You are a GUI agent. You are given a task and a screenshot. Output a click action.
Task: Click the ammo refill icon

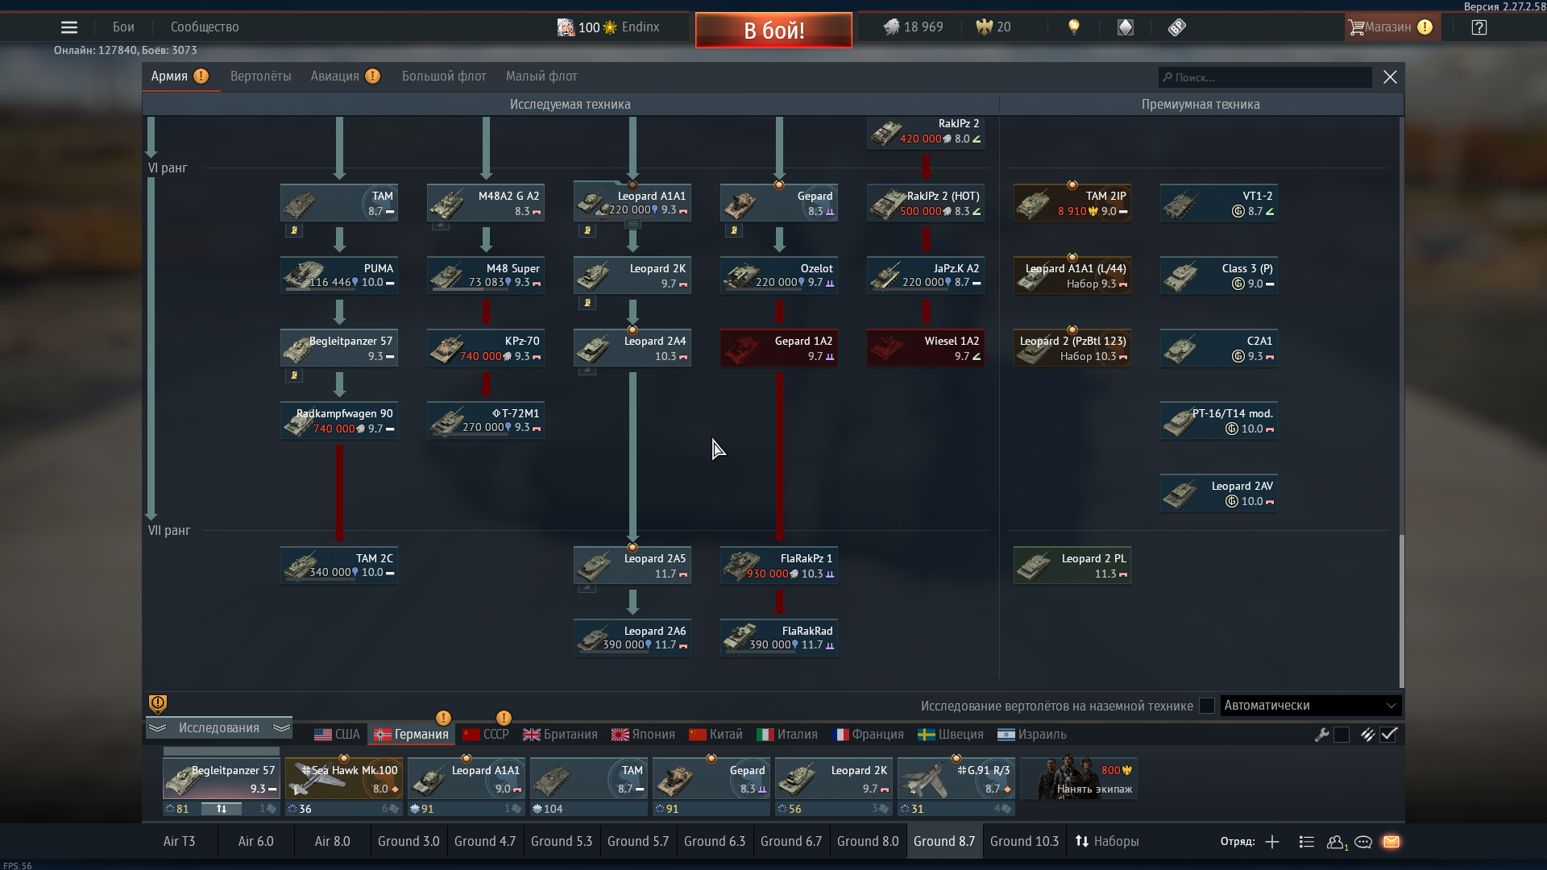tap(1367, 735)
